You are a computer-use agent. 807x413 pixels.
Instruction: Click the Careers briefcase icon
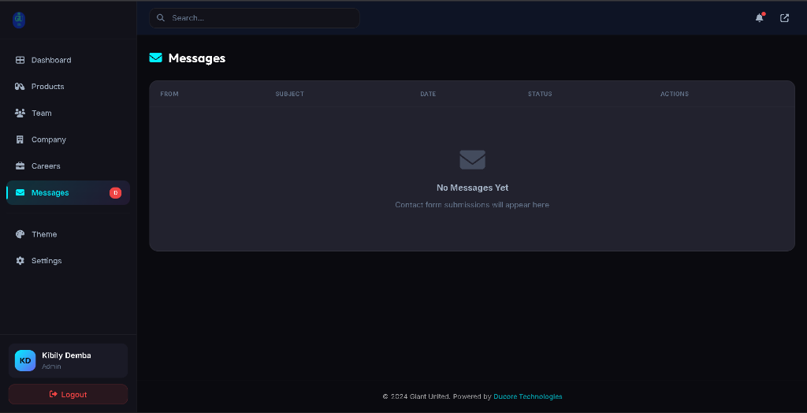coord(20,166)
